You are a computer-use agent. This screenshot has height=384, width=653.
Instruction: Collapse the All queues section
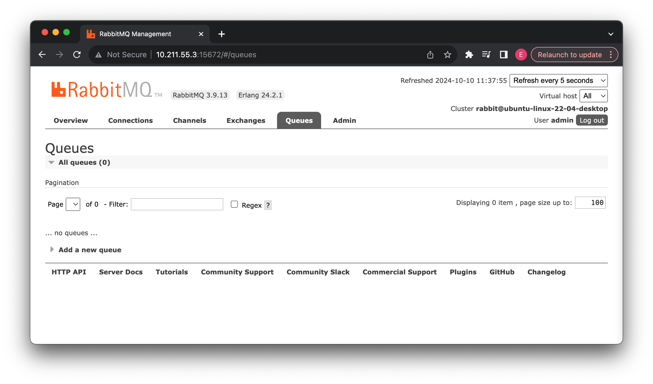pyautogui.click(x=51, y=162)
